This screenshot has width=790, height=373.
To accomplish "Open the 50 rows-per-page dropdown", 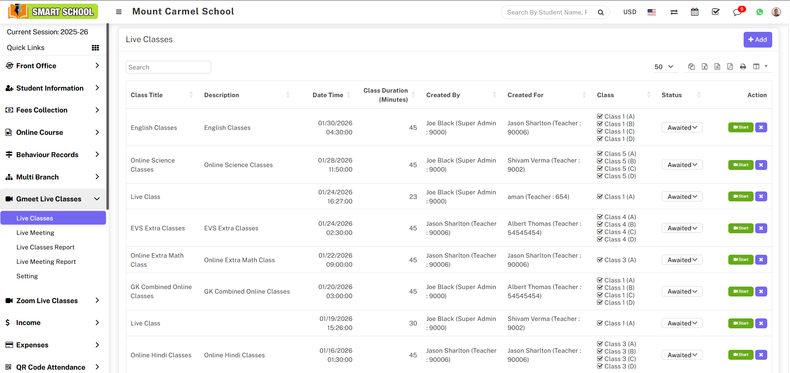I will tap(664, 67).
